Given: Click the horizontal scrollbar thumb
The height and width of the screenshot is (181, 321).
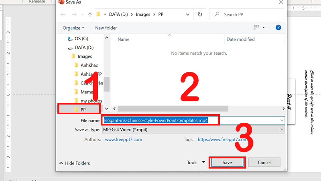Looking at the screenshot, I should click(173, 109).
